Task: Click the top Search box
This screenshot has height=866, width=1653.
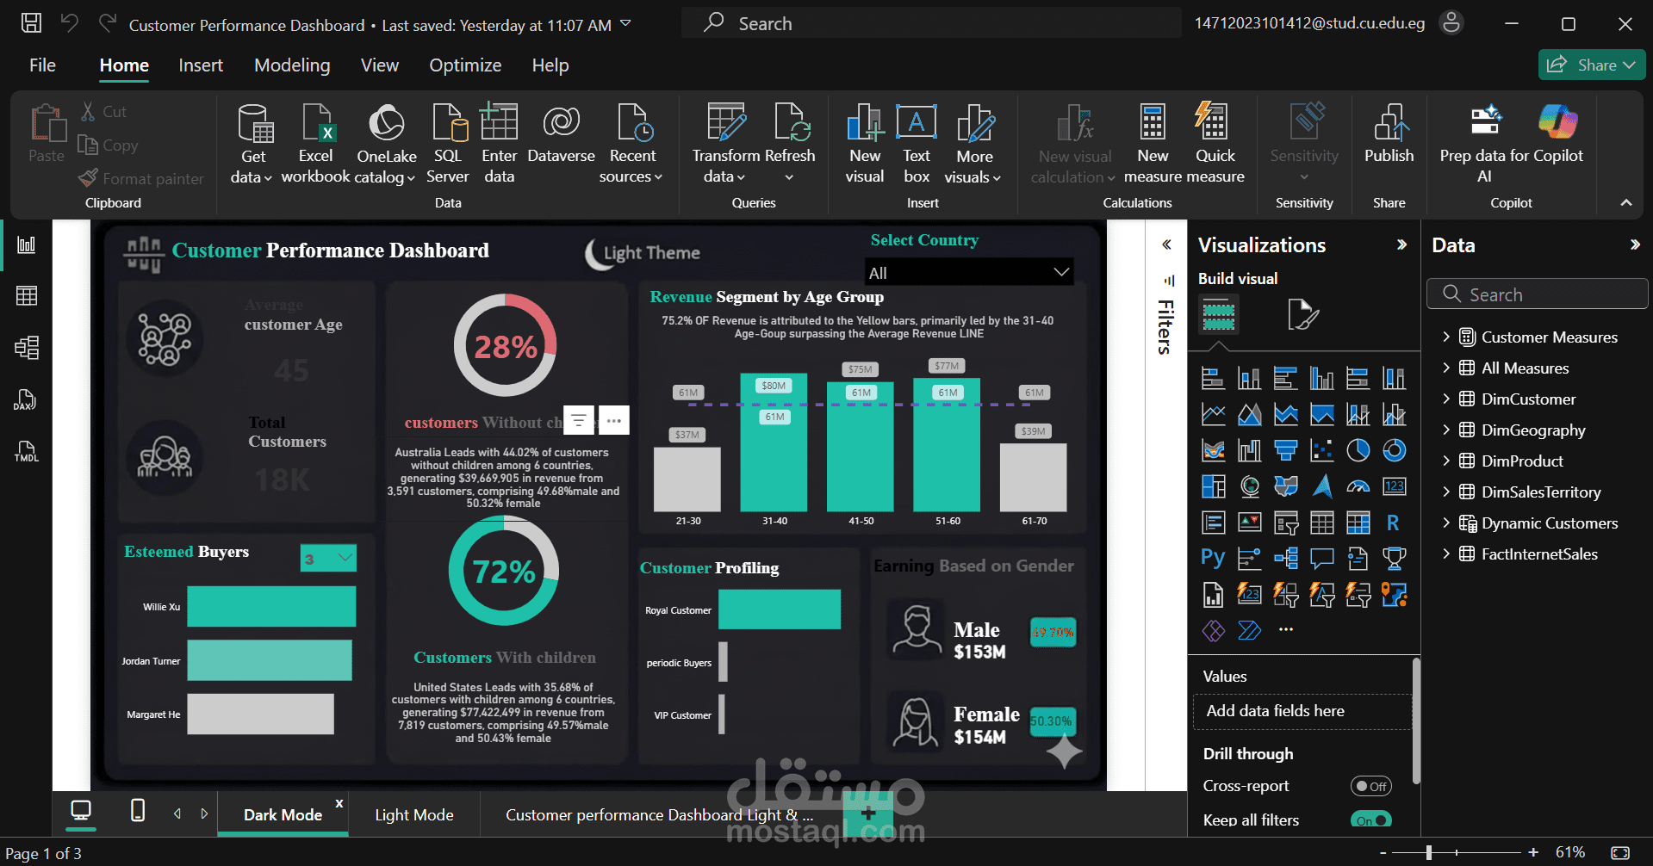Action: click(930, 23)
